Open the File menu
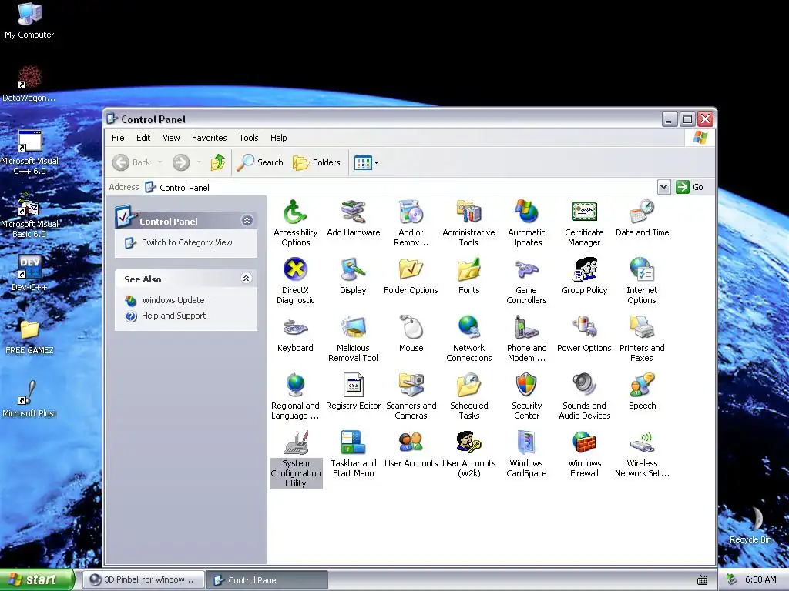 pos(118,138)
